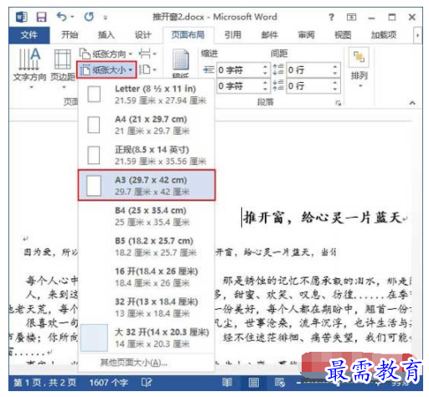Switch to Print Layout view icon
429x397 pixels.
(254, 382)
